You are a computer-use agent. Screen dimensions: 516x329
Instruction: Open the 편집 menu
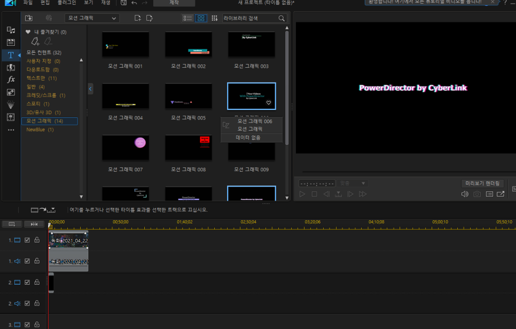click(45, 2)
